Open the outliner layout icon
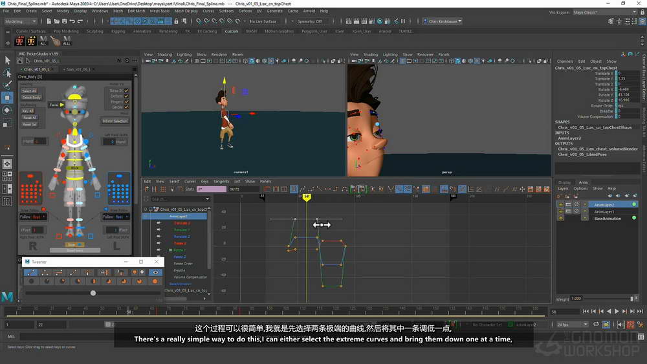 [x=7, y=202]
